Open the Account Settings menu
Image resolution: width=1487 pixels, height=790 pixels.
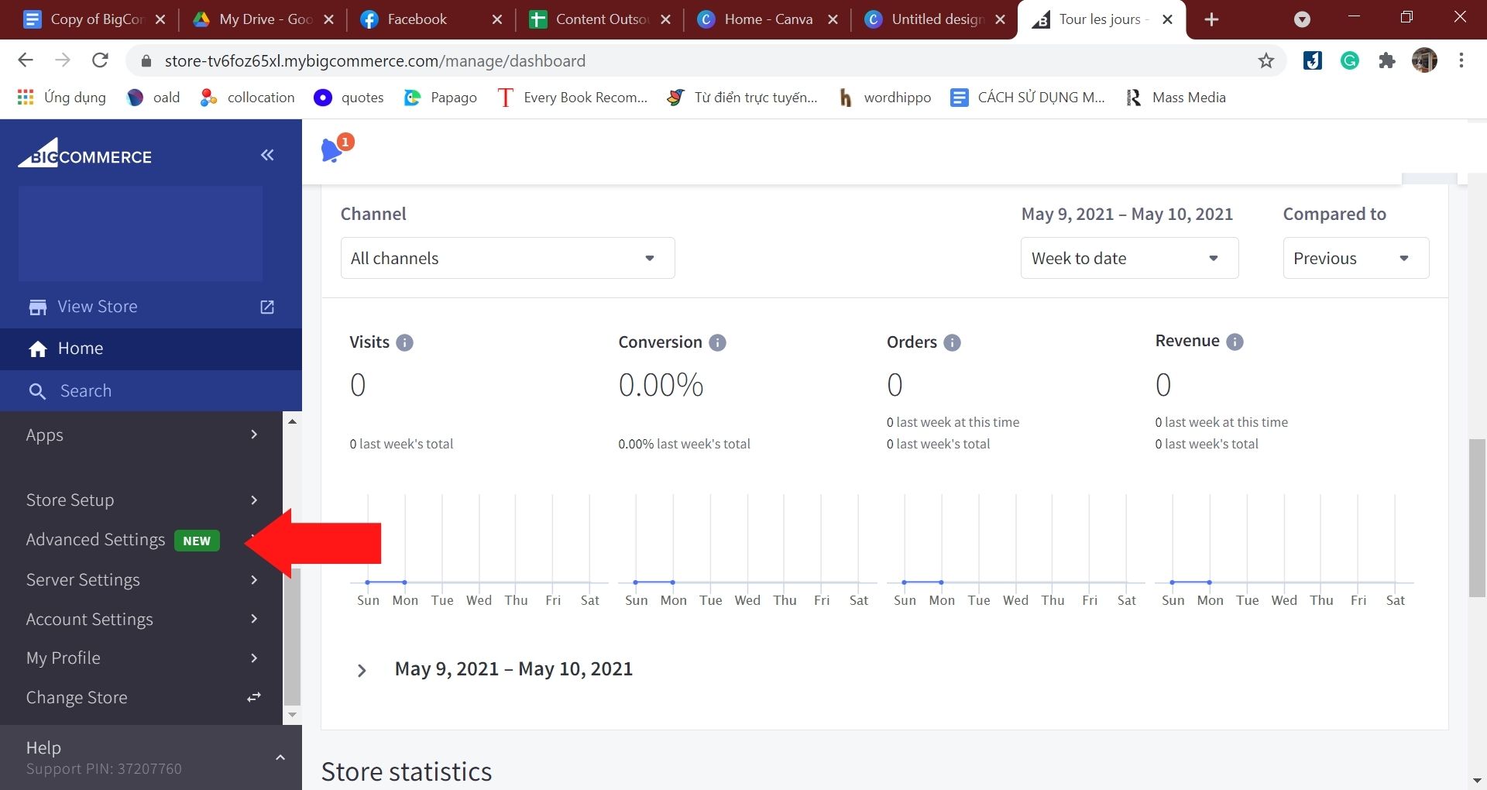coord(141,619)
